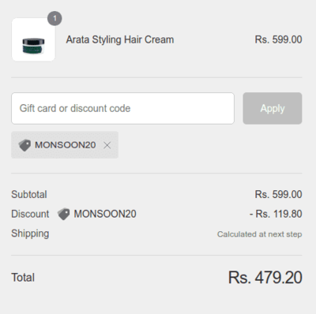Click the Apply discount button

[273, 108]
